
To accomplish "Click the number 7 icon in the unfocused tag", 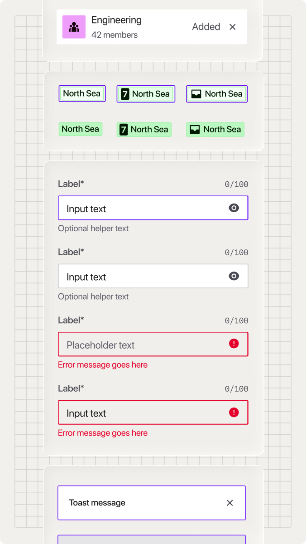I will click(x=124, y=130).
